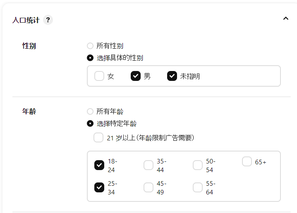
Task: Uncheck the 男 gender checkbox
Action: (x=136, y=76)
